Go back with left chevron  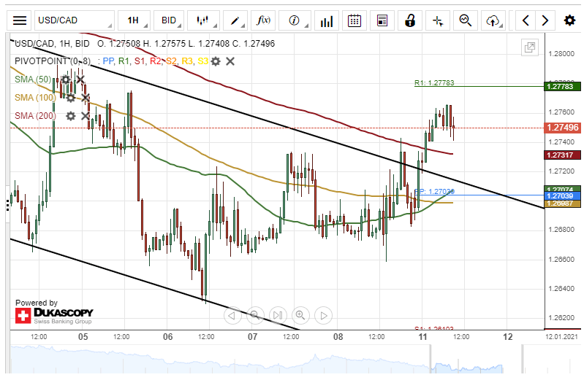(x=526, y=20)
